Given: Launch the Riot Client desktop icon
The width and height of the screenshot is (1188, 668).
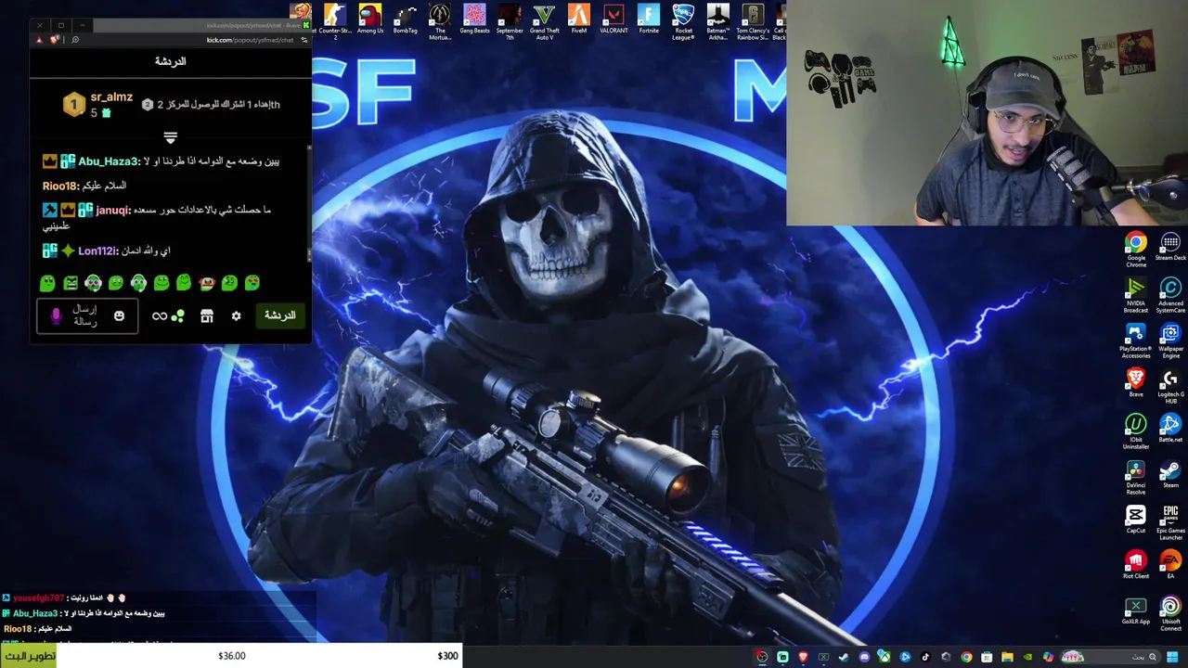Looking at the screenshot, I should tap(1135, 565).
